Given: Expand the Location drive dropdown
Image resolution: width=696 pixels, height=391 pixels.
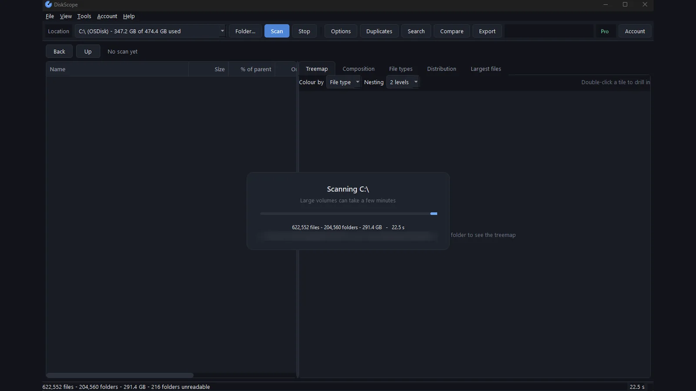Looking at the screenshot, I should click(x=150, y=31).
